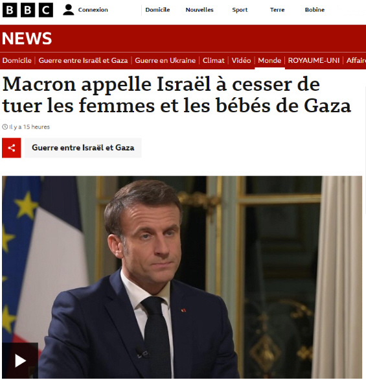
Task: Play the Macron interview video
Action: (20, 361)
